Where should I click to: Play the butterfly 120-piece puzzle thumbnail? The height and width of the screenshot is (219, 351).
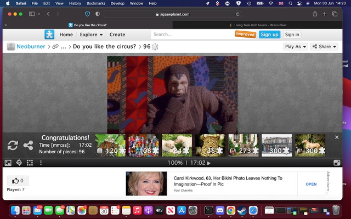pos(110,145)
